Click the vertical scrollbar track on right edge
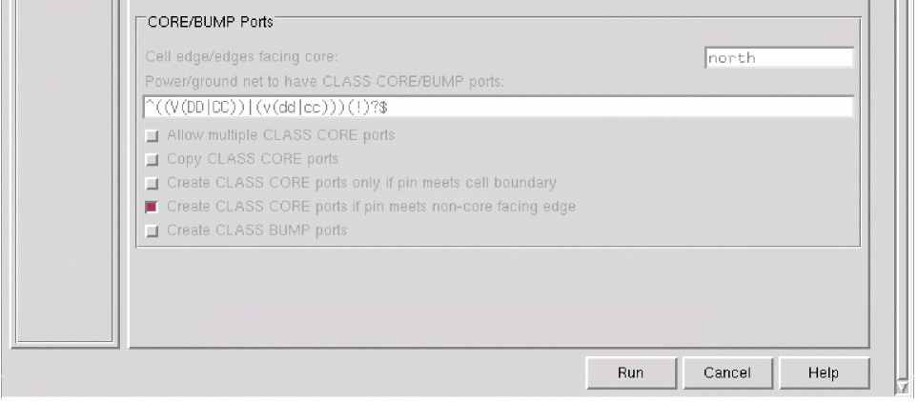 [x=901, y=191]
